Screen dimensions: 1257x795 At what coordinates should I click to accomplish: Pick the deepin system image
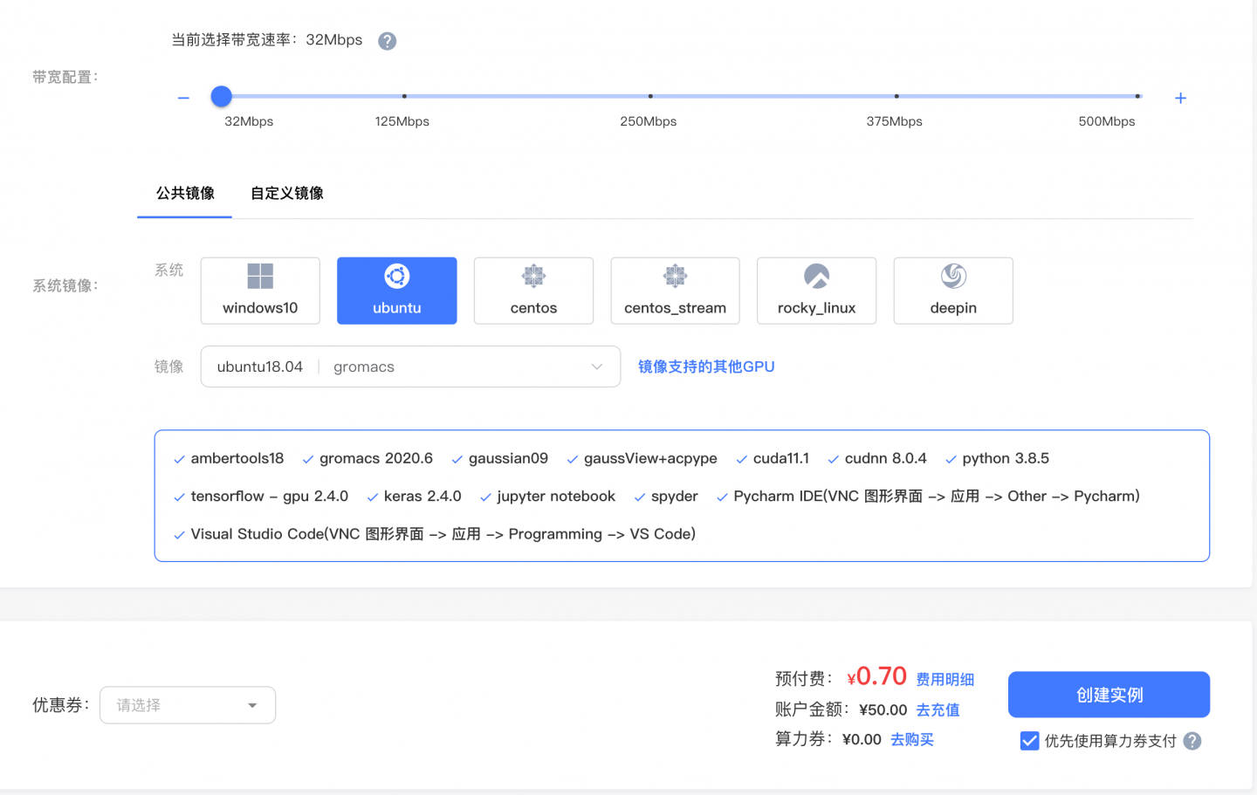point(953,291)
